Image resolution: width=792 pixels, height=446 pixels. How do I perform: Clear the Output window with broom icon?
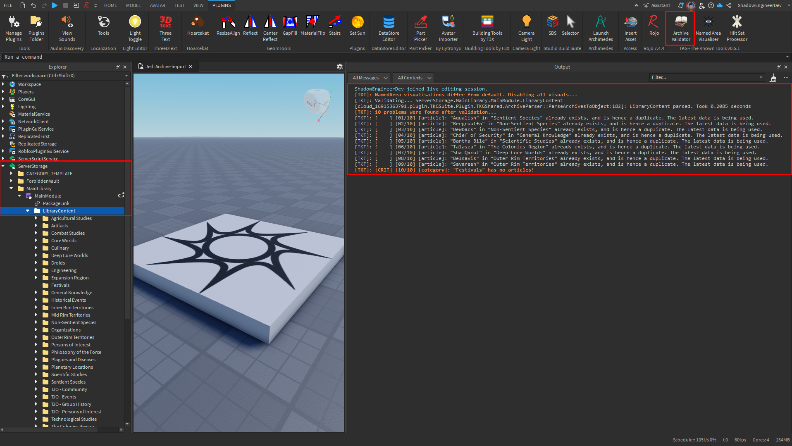pos(773,78)
